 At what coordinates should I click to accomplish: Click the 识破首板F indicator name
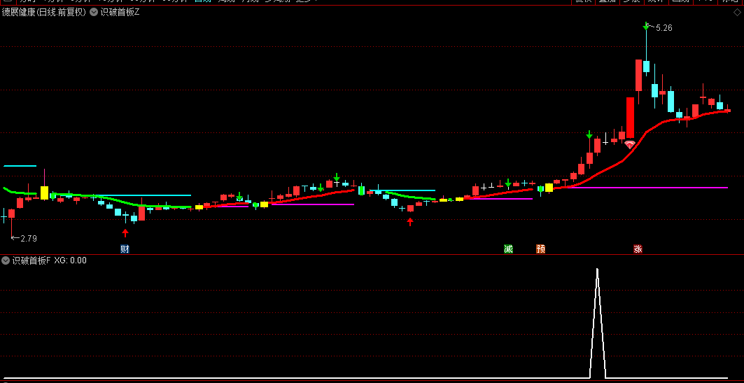click(31, 260)
